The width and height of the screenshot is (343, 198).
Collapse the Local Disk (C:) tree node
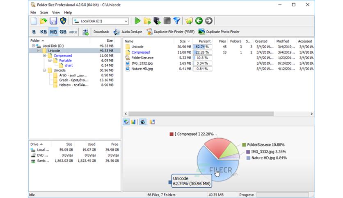33,46
